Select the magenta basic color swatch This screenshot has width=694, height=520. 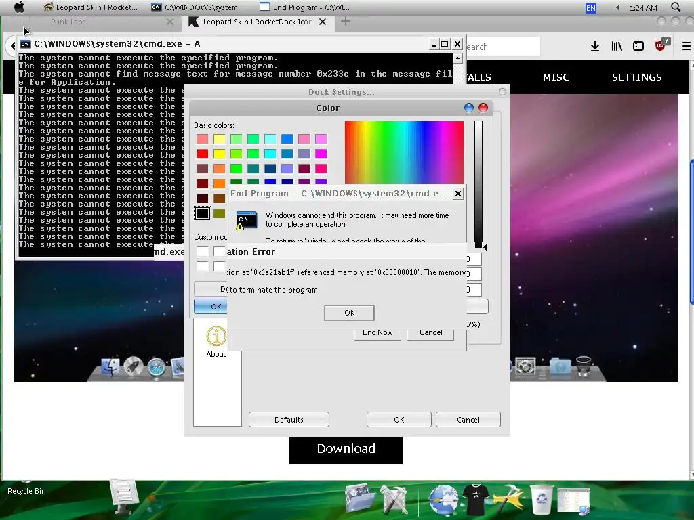click(321, 154)
